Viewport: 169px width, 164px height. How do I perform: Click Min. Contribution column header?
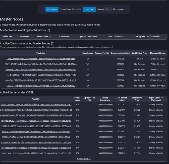pyautogui.click(x=116, y=36)
